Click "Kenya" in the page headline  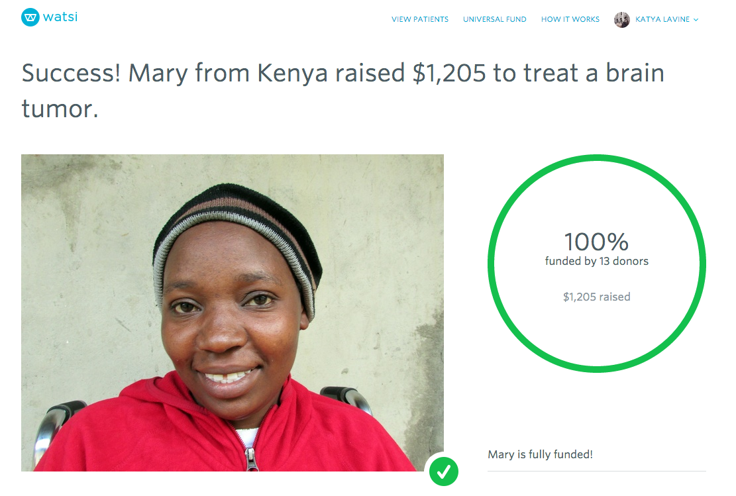coord(292,74)
